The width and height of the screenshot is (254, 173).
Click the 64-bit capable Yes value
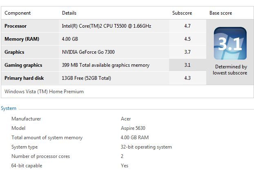click(125, 166)
